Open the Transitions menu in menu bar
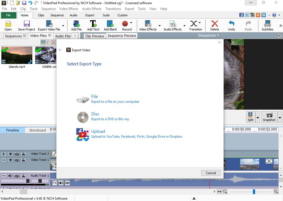The height and width of the screenshot is (201, 283). (113, 9)
